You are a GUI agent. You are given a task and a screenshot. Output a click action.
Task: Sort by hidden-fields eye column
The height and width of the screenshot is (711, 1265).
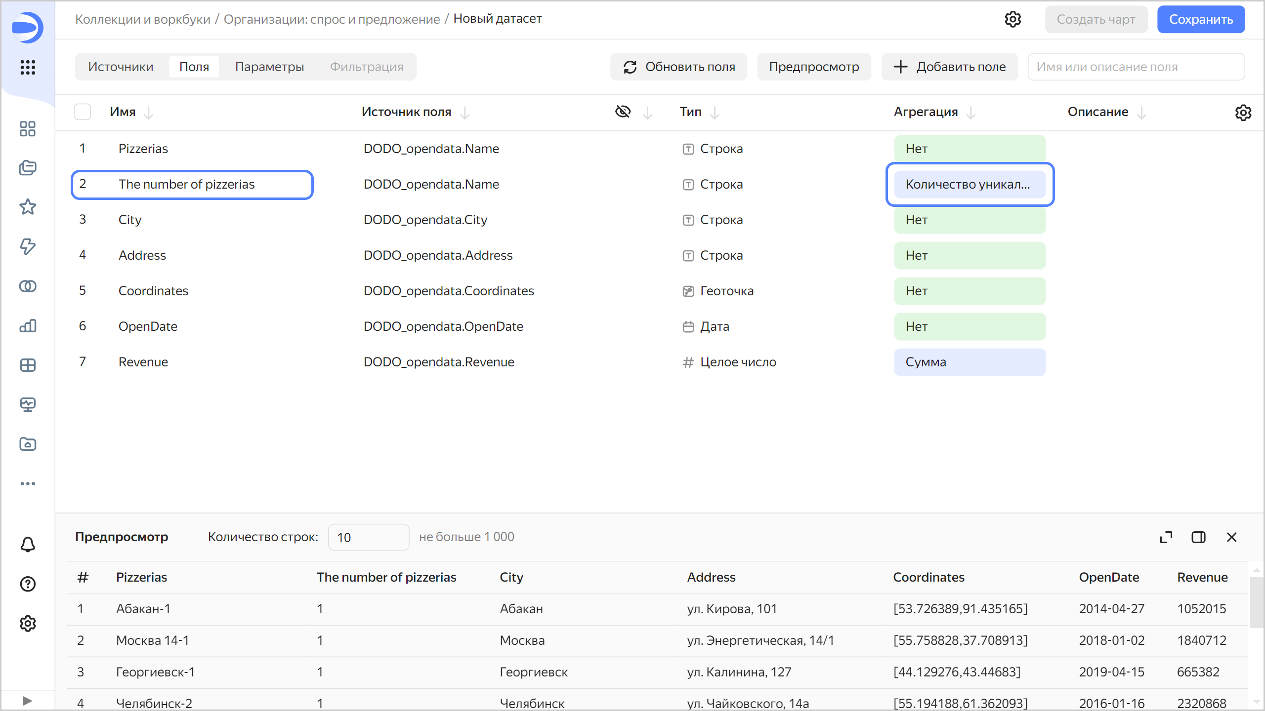tap(624, 112)
